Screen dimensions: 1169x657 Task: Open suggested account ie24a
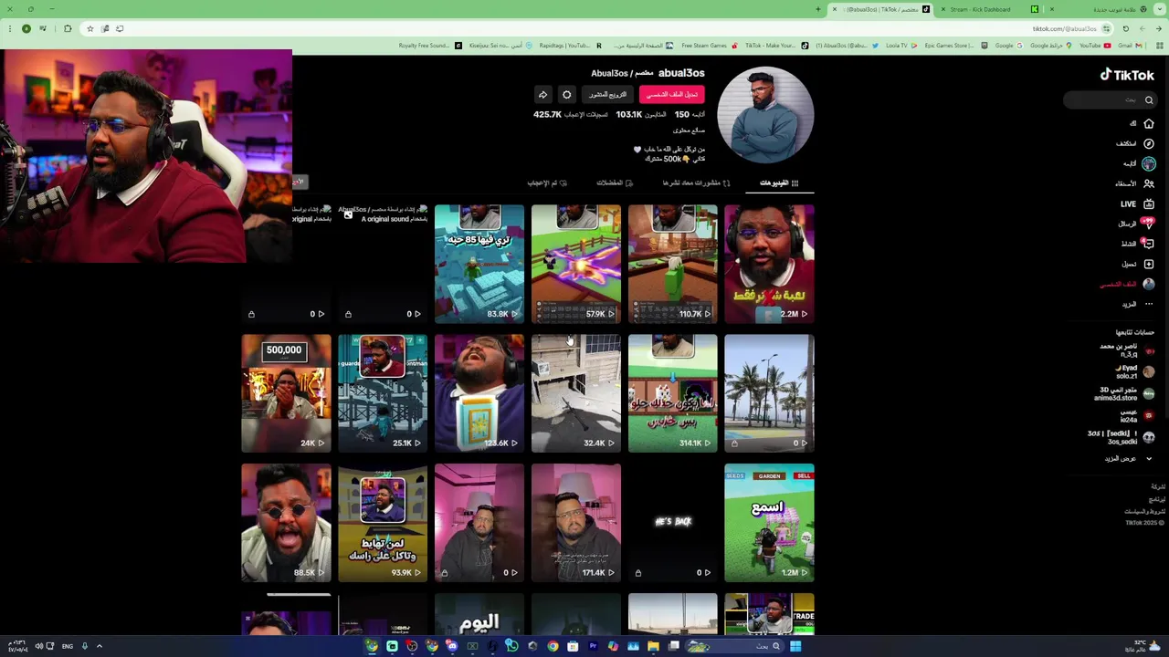(1136, 415)
